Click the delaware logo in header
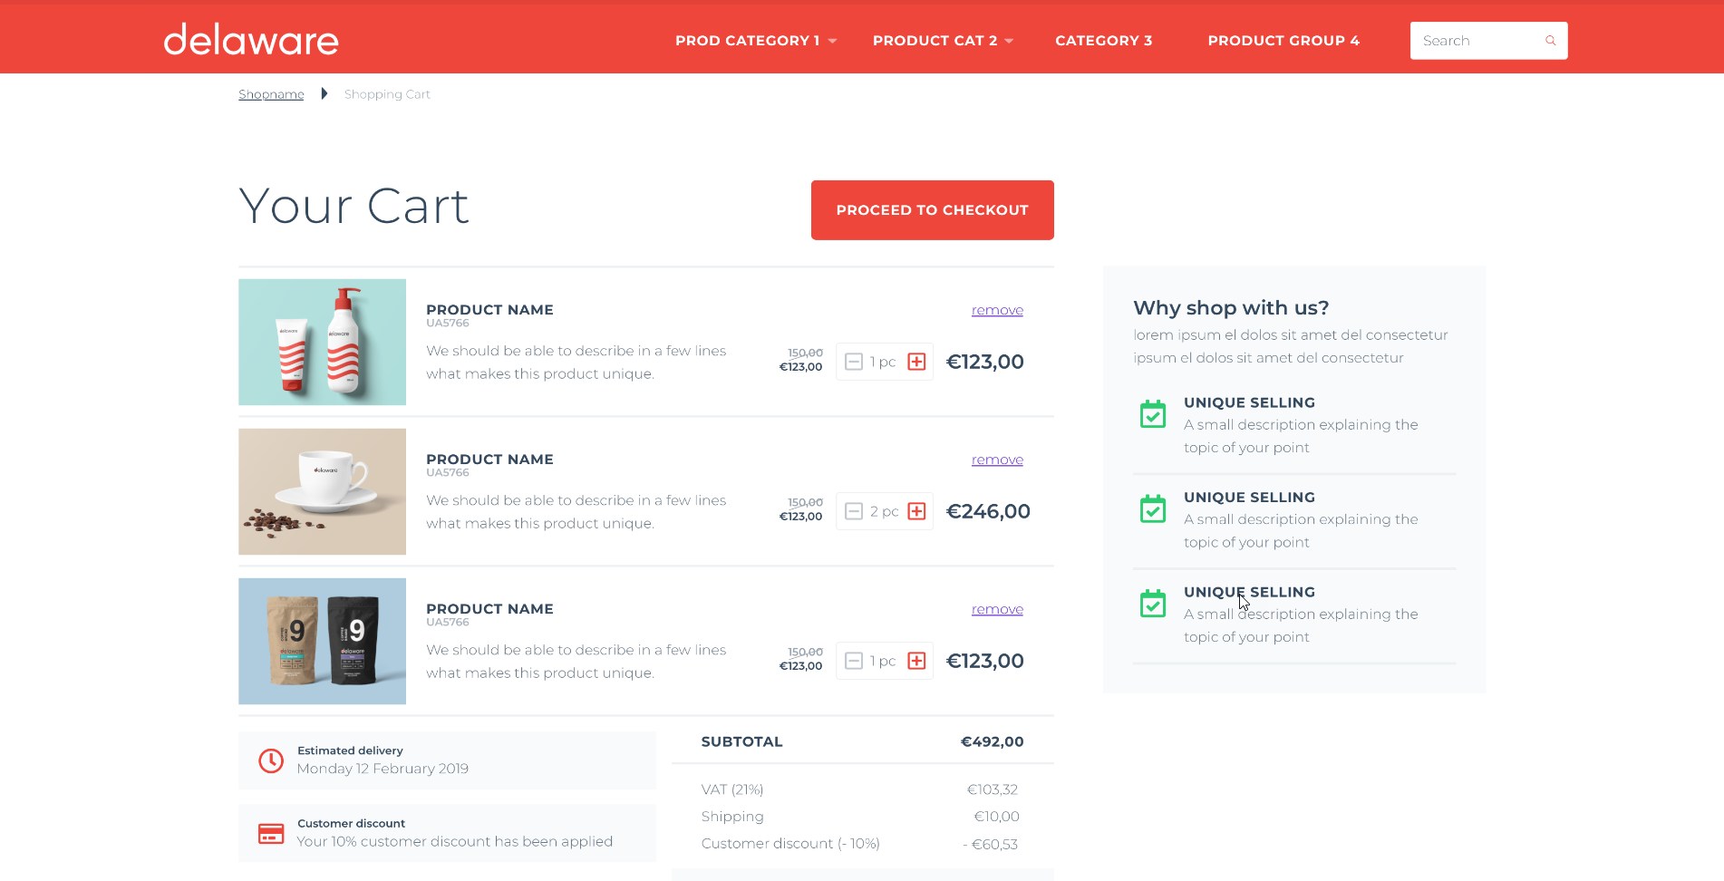1724x881 pixels. click(251, 40)
